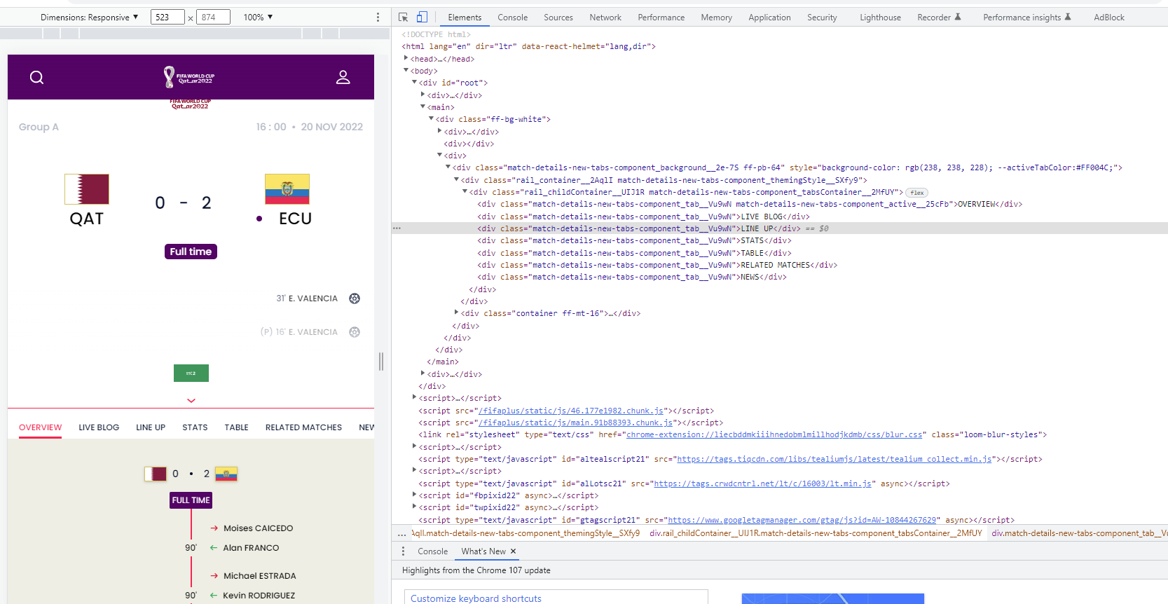Screen dimensions: 1168x604
Task: Click small Qatar flag in timeline score
Action: click(x=156, y=474)
